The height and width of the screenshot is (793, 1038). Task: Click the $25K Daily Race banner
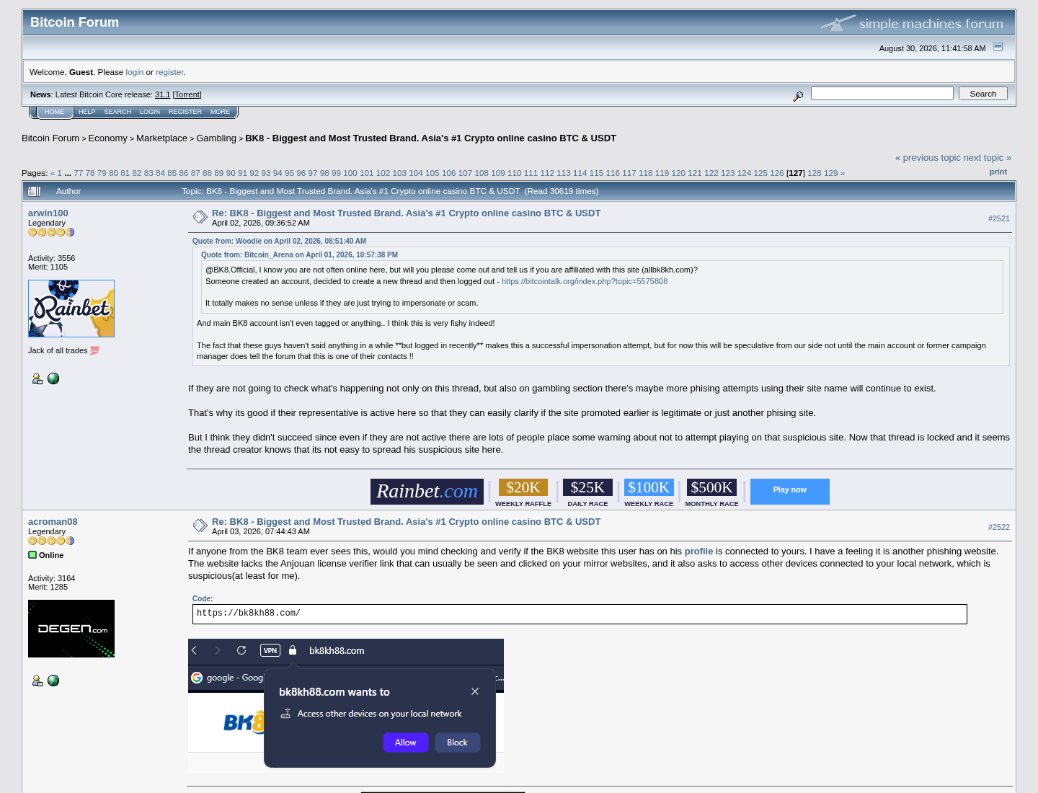[x=587, y=493]
